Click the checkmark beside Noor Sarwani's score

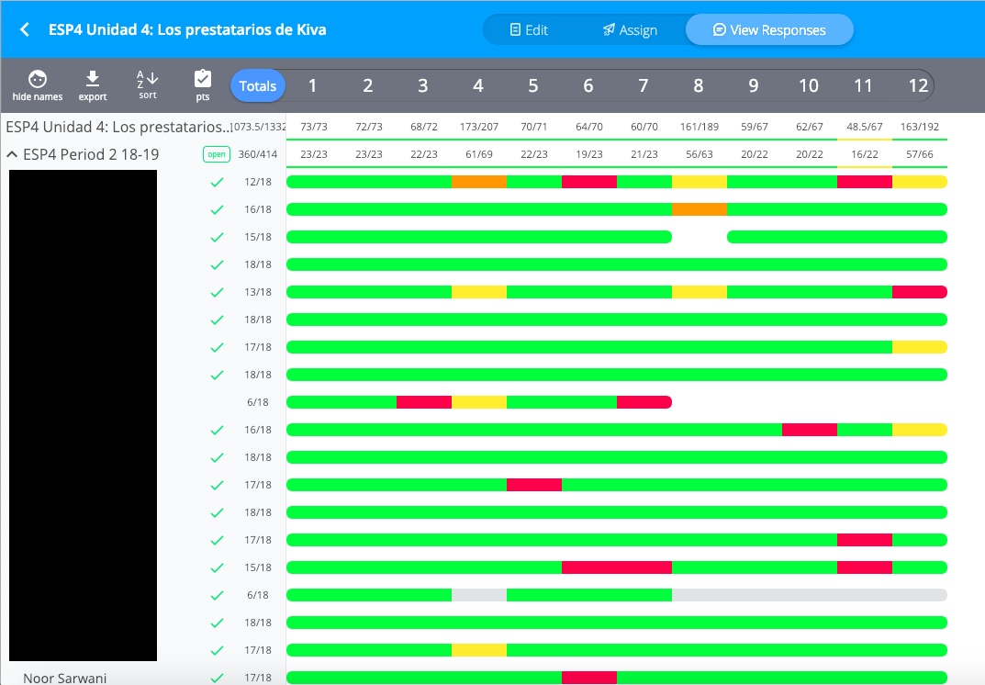pos(217,678)
